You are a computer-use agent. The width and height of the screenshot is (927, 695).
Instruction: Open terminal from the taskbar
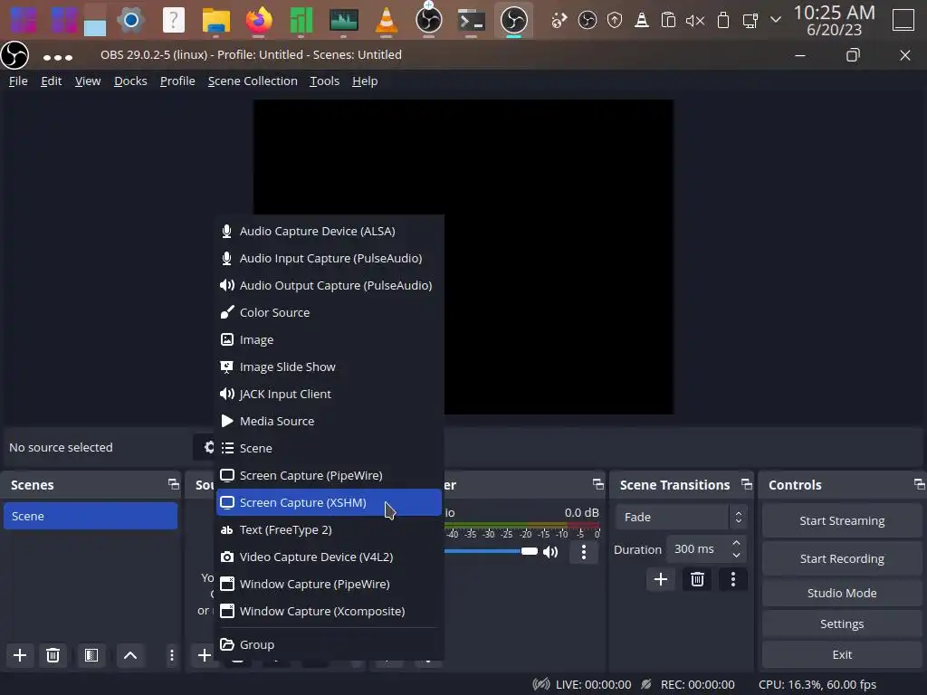tap(471, 21)
